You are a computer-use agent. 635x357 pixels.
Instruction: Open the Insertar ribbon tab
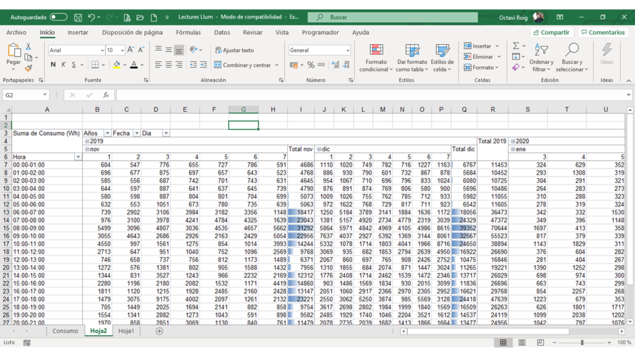(78, 32)
